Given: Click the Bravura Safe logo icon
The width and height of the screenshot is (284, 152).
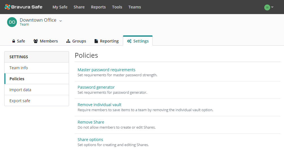Looking at the screenshot, I should pyautogui.click(x=7, y=7).
